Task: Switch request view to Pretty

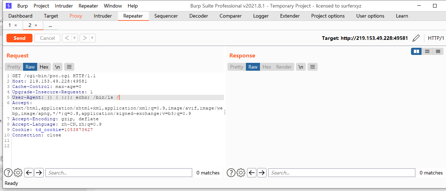Action: pos(14,67)
